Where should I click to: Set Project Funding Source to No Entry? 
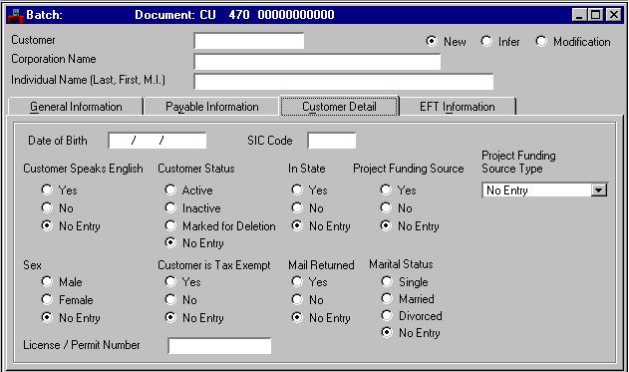(x=386, y=225)
